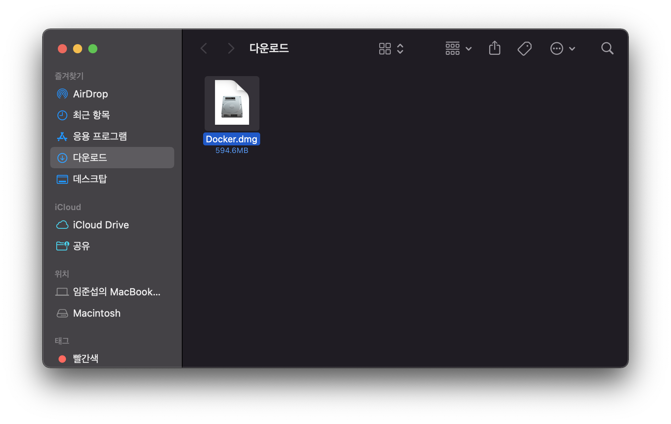Click the desktop screen icon

coord(62,179)
